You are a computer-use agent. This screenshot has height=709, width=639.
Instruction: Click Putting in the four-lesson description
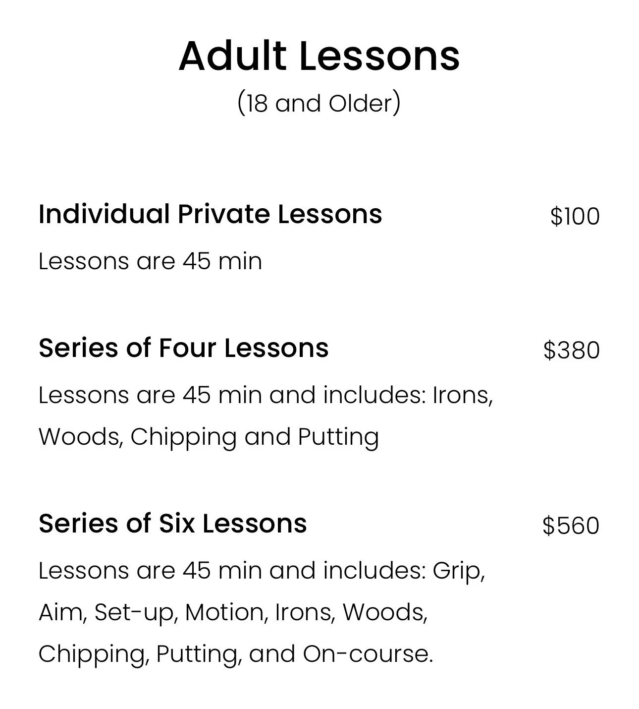(x=338, y=437)
